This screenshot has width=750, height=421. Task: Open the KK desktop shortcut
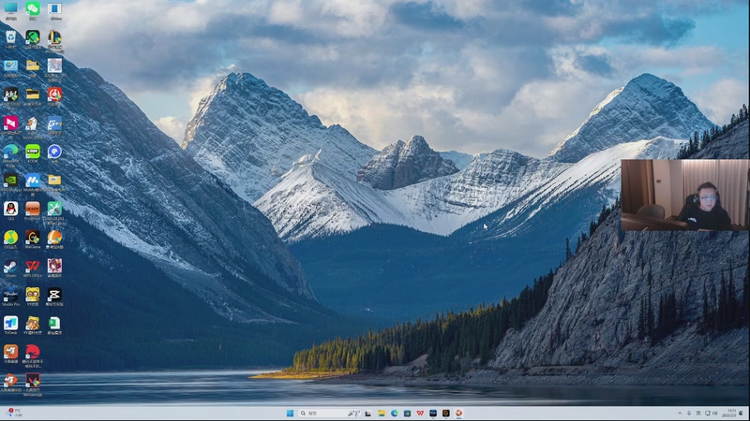[10, 96]
